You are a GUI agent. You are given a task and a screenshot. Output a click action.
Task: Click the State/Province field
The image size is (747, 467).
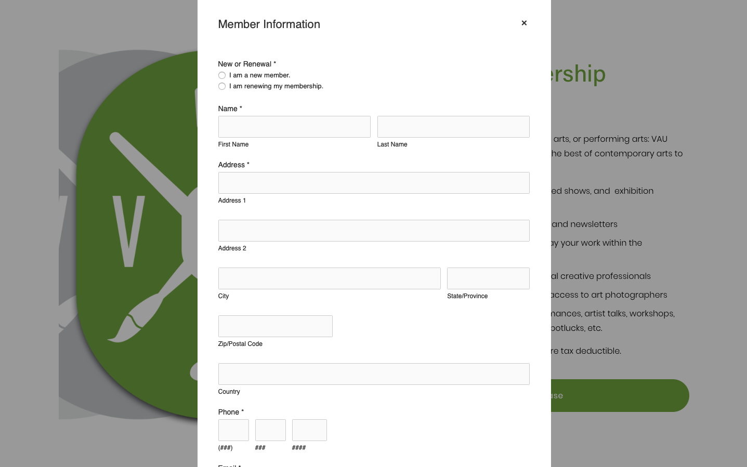click(x=488, y=278)
